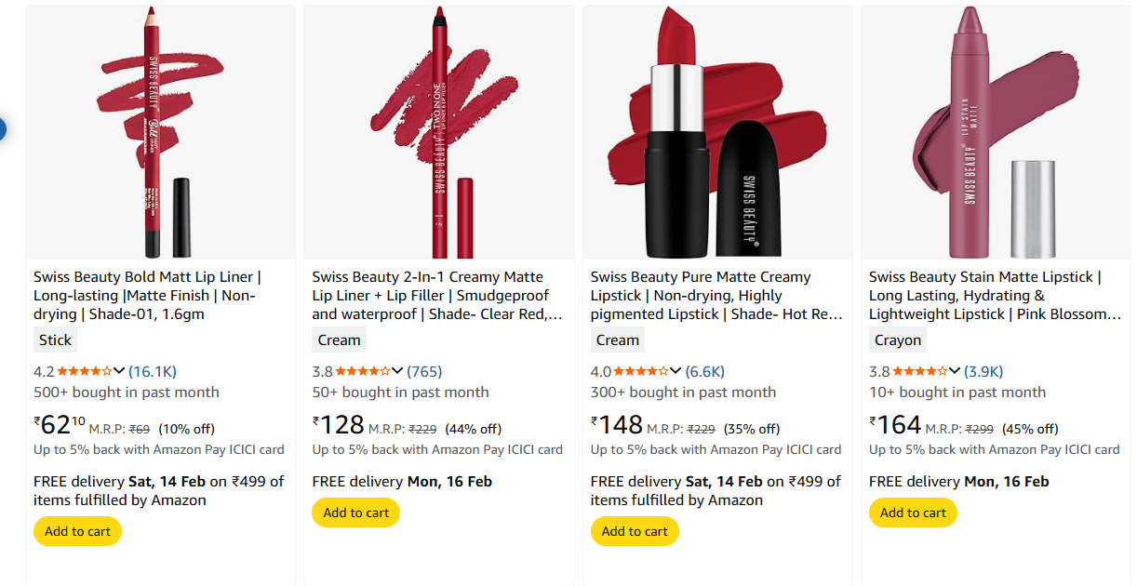Add ₹128 Creamy Matte Lip Liner to cart

355,513
